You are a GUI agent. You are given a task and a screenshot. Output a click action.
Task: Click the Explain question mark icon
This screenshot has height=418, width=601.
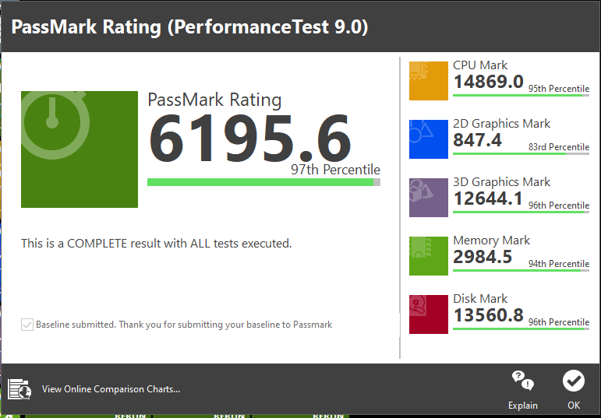coord(523,381)
